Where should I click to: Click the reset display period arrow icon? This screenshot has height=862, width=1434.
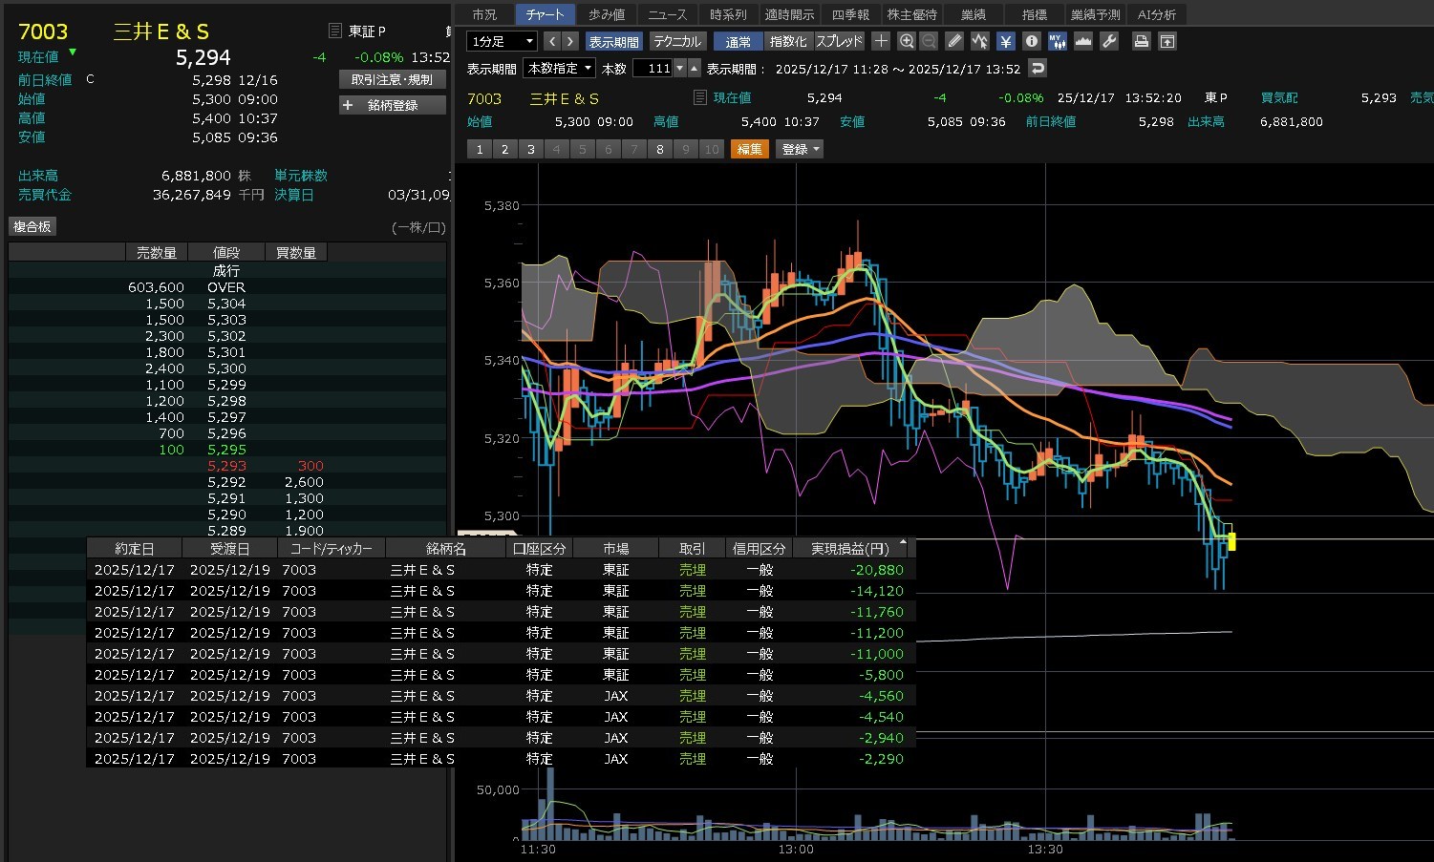[1038, 68]
